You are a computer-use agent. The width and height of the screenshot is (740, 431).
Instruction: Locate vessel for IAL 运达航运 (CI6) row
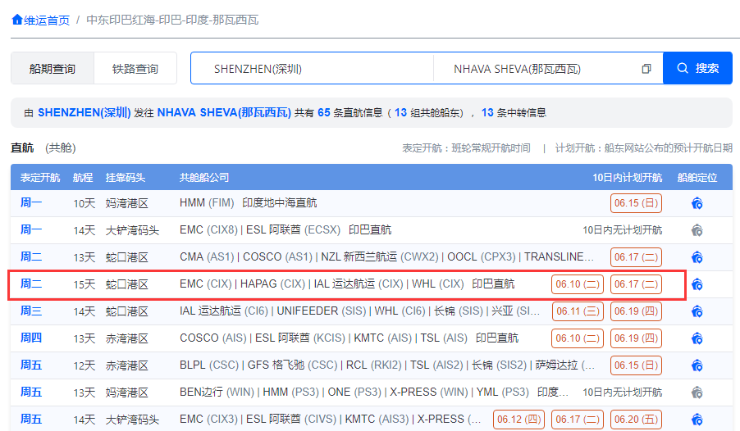[x=697, y=311]
